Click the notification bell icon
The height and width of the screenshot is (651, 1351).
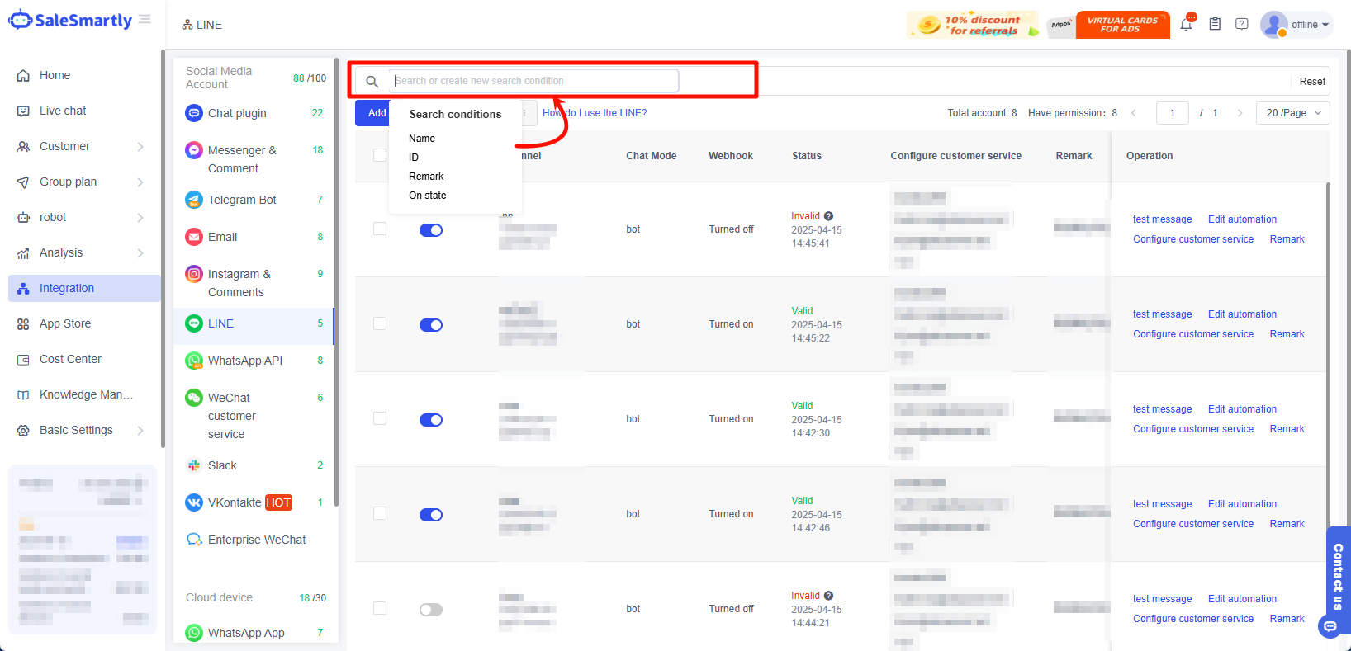[x=1186, y=25]
